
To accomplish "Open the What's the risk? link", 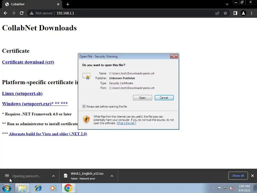I will [126, 123].
